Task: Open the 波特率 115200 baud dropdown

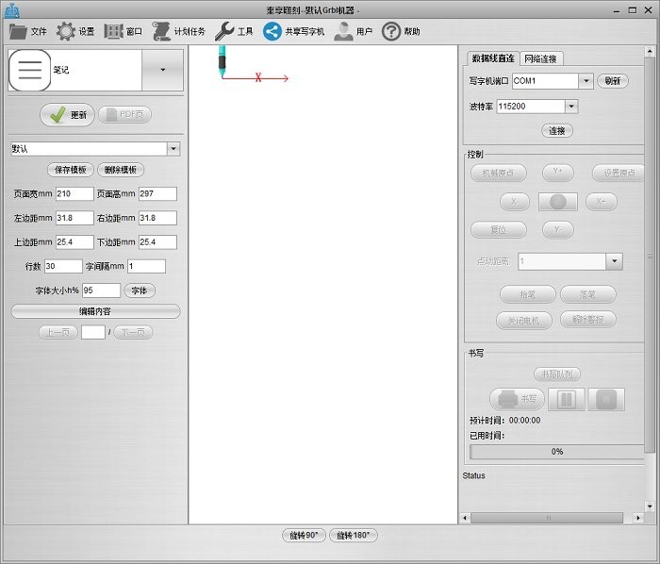Action: pos(571,107)
